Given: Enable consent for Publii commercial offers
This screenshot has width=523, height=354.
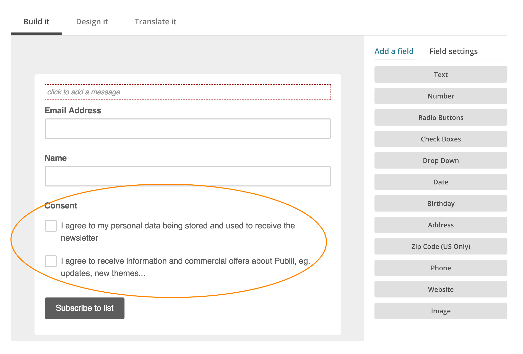Looking at the screenshot, I should (51, 261).
